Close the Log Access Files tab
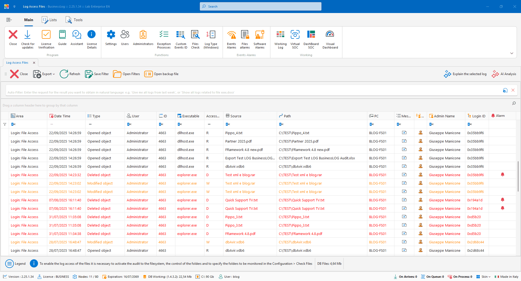 click(34, 63)
